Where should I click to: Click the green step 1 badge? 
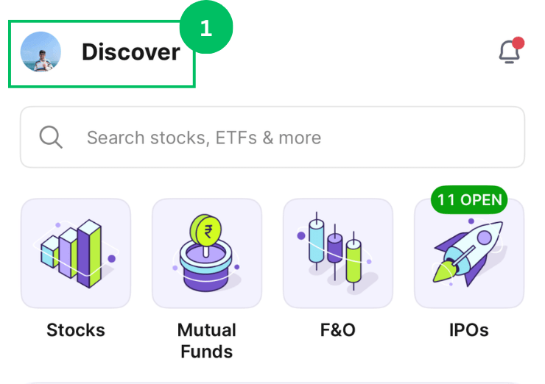205,29
